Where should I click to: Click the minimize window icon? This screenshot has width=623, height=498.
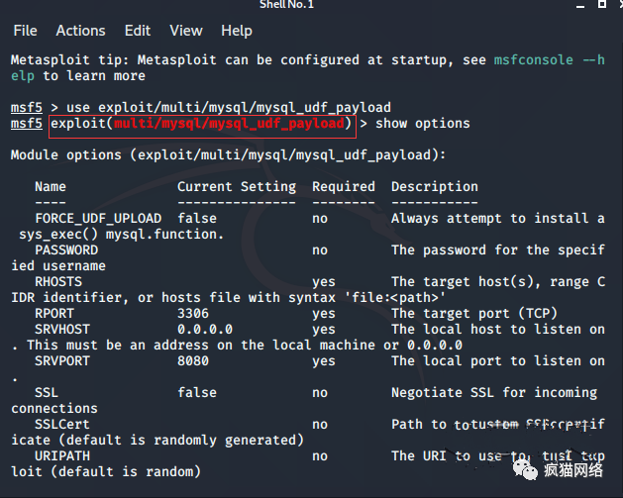pyautogui.click(x=580, y=6)
